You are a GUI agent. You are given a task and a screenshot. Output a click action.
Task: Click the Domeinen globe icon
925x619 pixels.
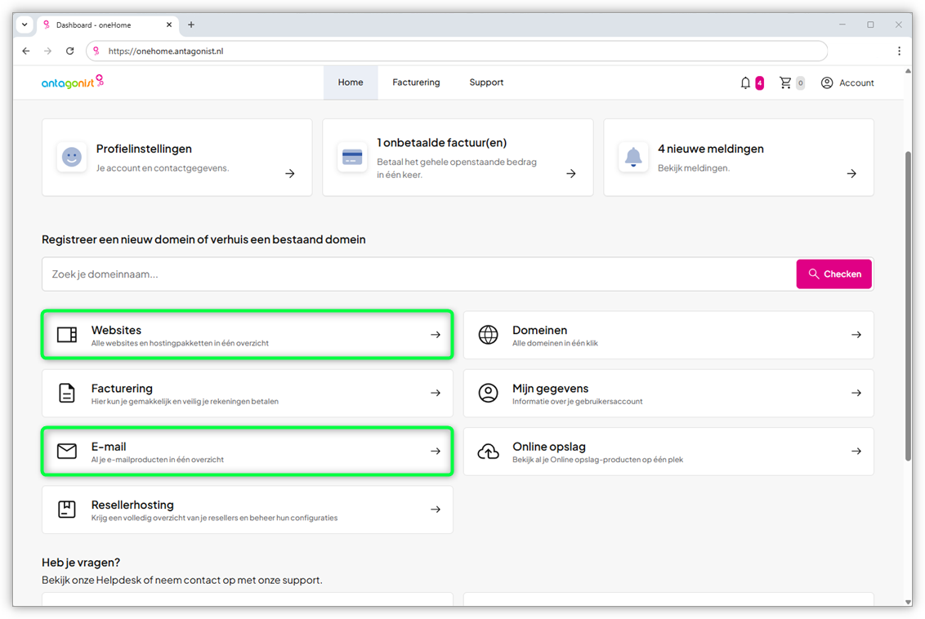click(488, 335)
